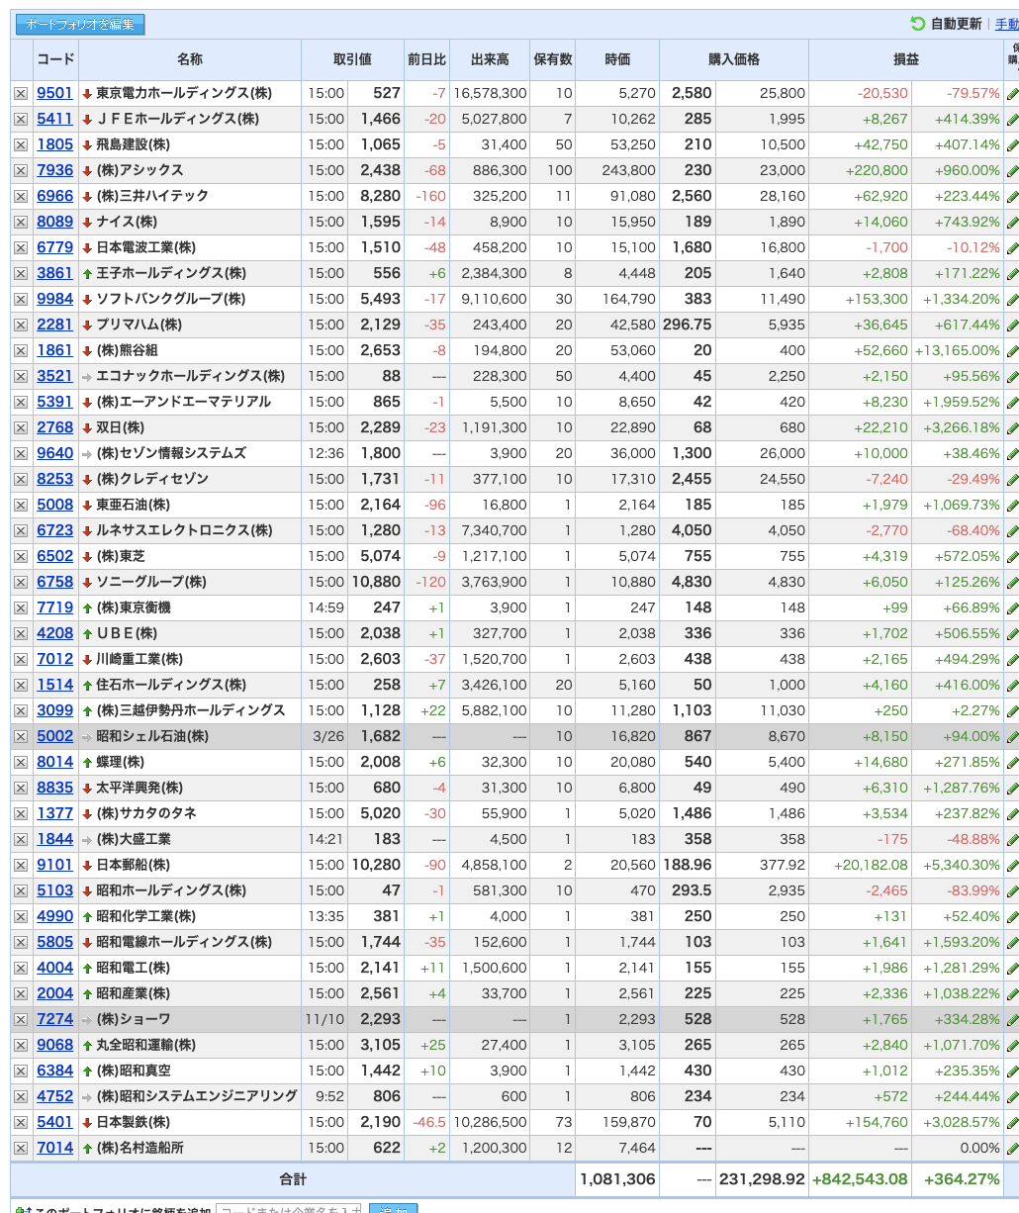The image size is (1019, 1213).
Task: Open stock code 7719 link
Action: pyautogui.click(x=55, y=607)
